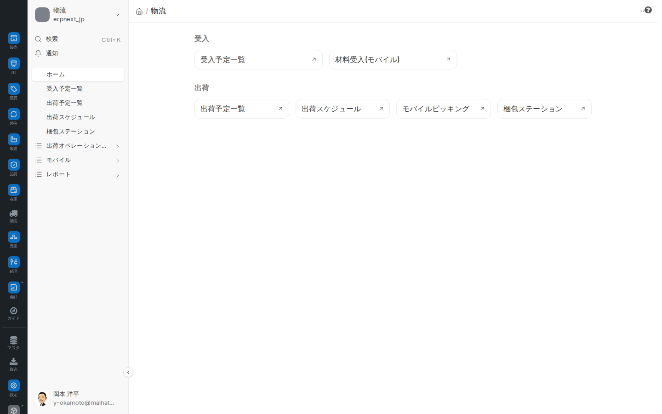
Task: Open the PJ project module icon
Action: 14,63
